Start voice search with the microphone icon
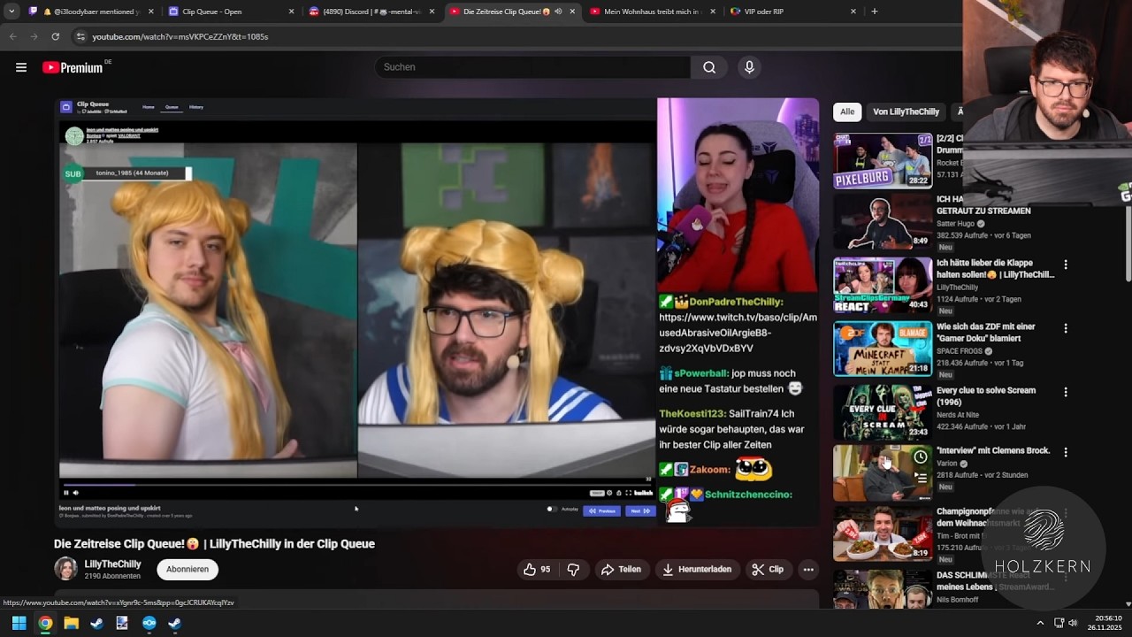The height and width of the screenshot is (637, 1132). [749, 67]
